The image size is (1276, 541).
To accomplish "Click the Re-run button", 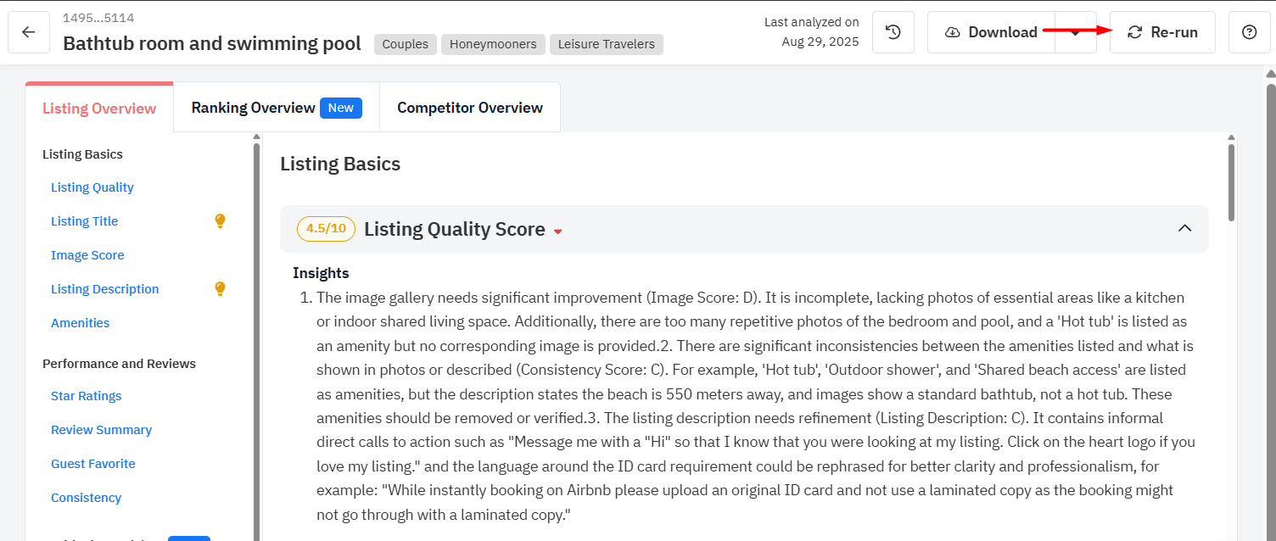I will coord(1162,32).
